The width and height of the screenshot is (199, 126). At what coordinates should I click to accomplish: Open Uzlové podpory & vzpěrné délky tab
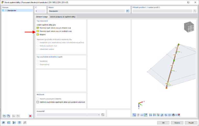click(x=63, y=17)
